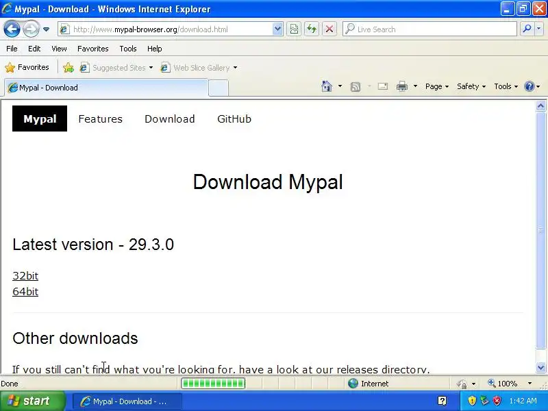Click the scrollbar up arrow
548x411 pixels.
[540, 106]
